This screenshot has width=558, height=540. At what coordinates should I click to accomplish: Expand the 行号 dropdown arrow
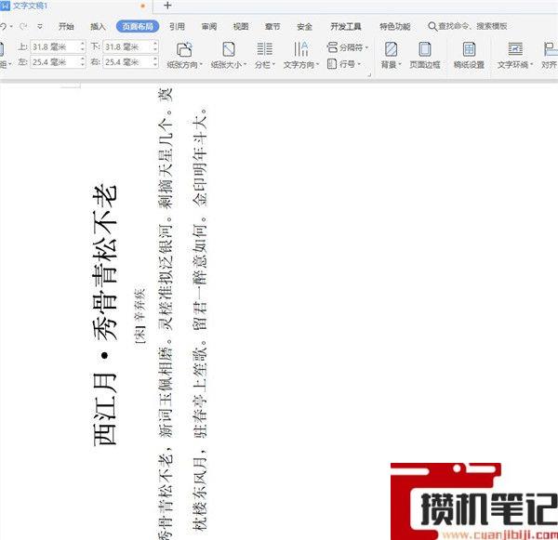pyautogui.click(x=359, y=64)
